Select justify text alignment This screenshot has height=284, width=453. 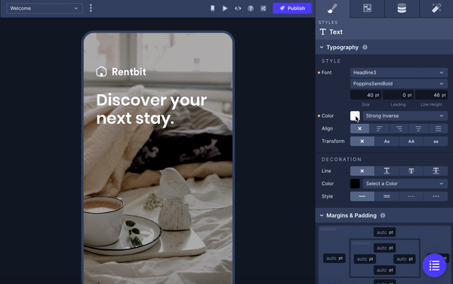tap(438, 128)
